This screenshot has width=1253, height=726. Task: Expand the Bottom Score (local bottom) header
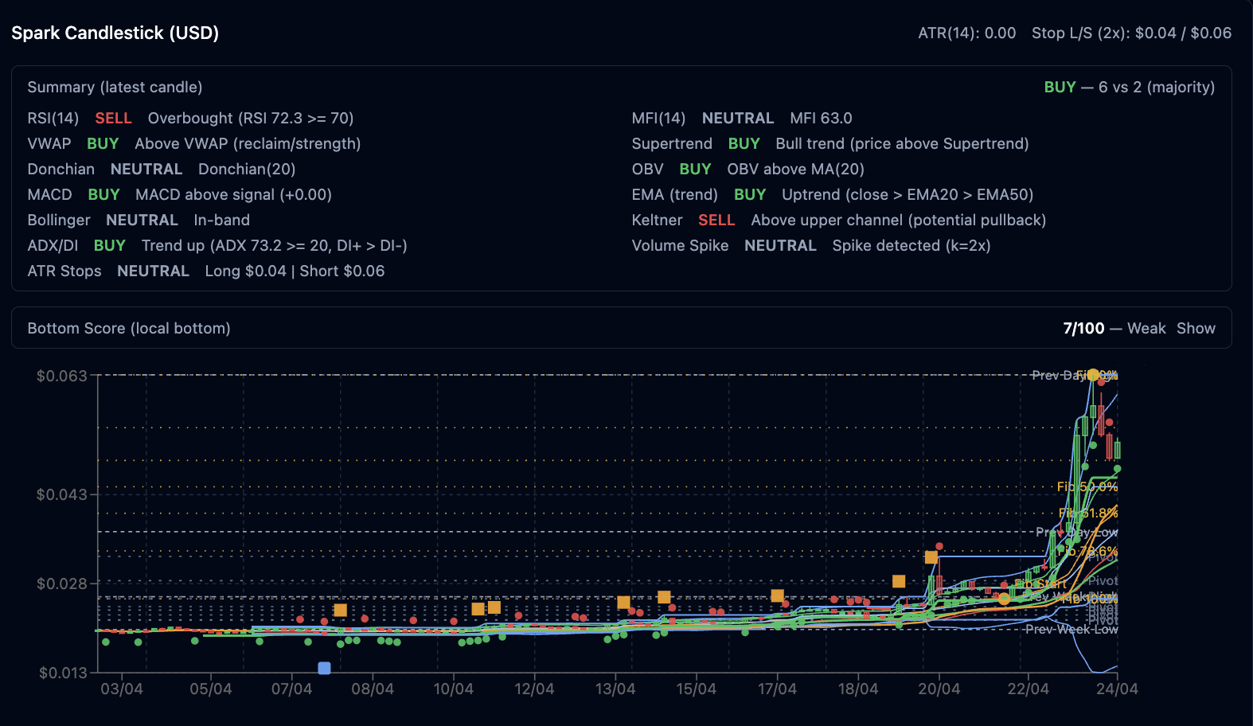pos(129,328)
